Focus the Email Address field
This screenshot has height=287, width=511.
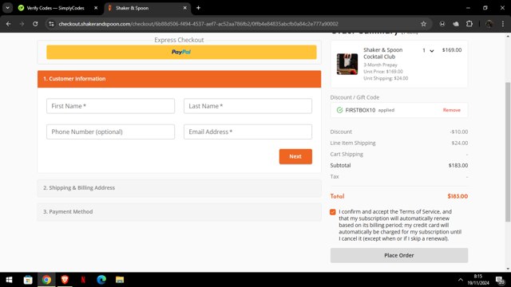point(248,132)
